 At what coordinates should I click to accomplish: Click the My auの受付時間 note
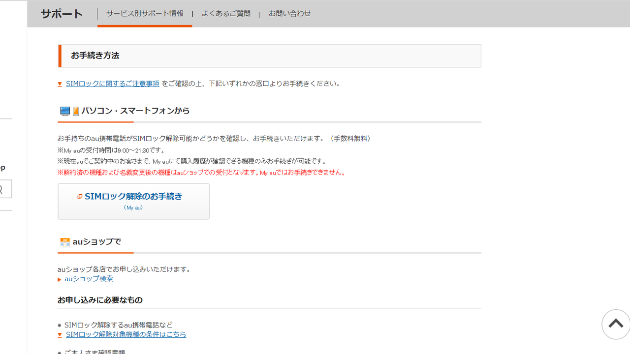[112, 150]
